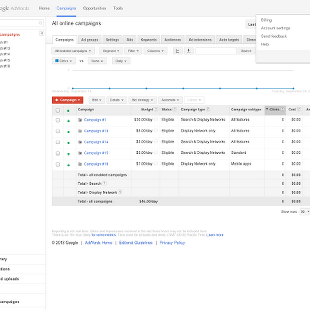Click the status dot in the table header
310x310 pixels.
[x=68, y=111]
